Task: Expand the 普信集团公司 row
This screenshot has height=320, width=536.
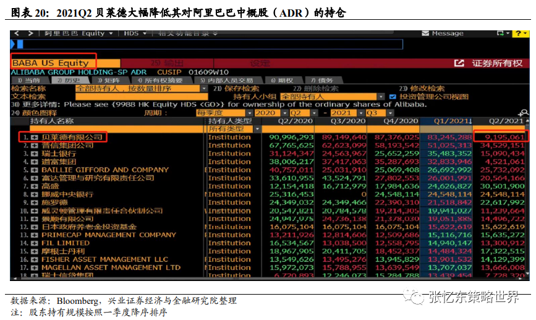Action: (34, 145)
